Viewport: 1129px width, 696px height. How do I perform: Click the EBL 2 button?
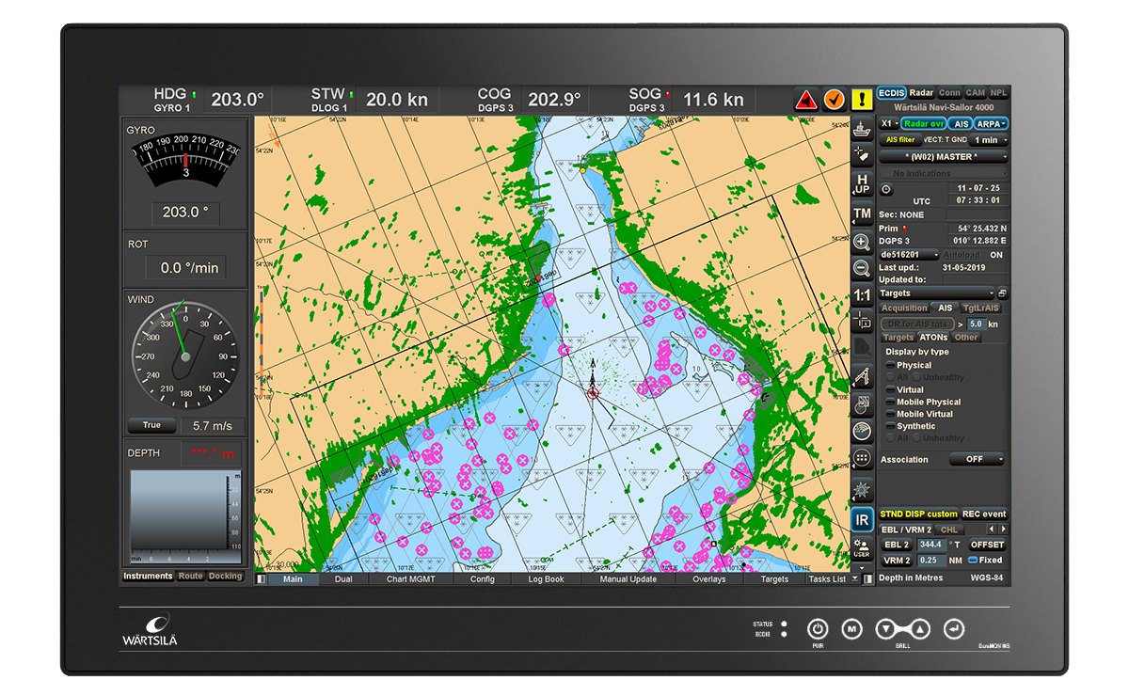point(897,545)
